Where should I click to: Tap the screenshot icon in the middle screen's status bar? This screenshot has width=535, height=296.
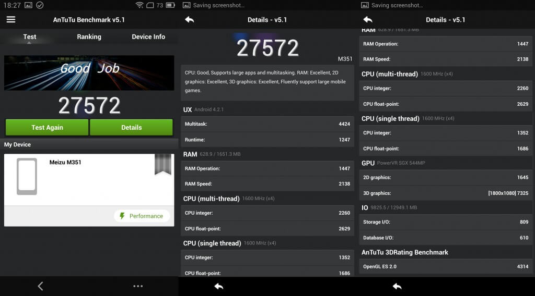click(187, 5)
